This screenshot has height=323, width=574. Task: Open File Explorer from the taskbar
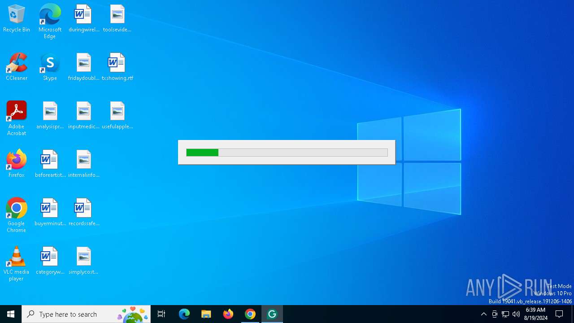pos(206,314)
